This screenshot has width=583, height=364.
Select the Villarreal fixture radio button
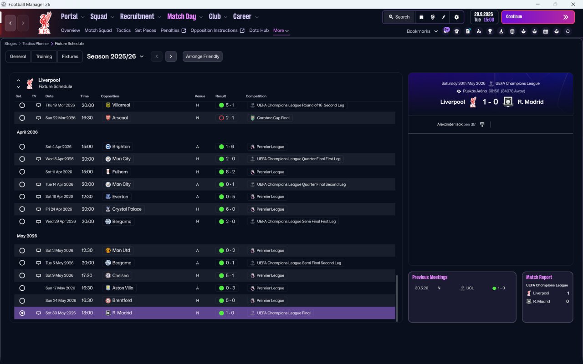coord(22,105)
